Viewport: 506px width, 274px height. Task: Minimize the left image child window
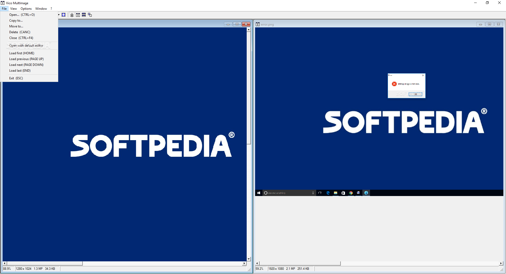228,24
